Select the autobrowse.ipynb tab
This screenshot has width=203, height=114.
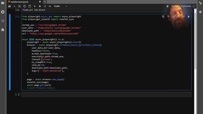[x=19, y=2]
